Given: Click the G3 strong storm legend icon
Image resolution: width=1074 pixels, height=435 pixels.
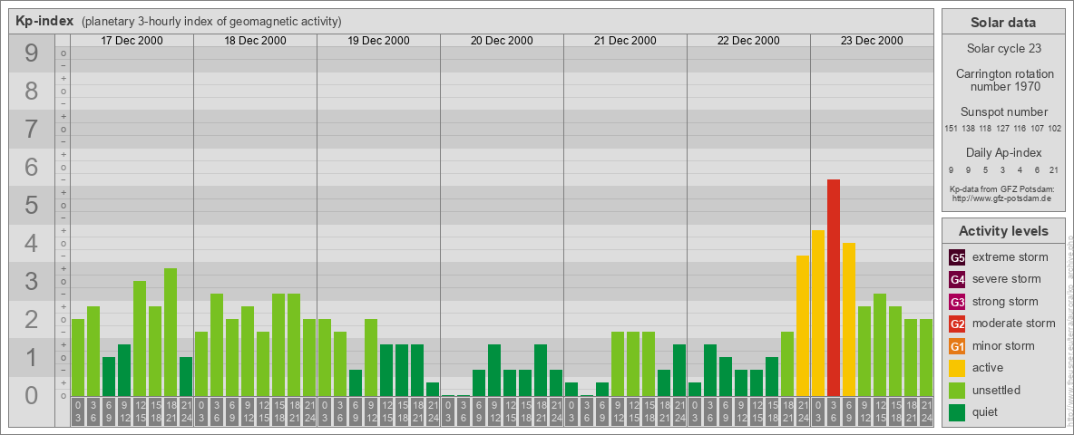Looking at the screenshot, I should tap(957, 302).
